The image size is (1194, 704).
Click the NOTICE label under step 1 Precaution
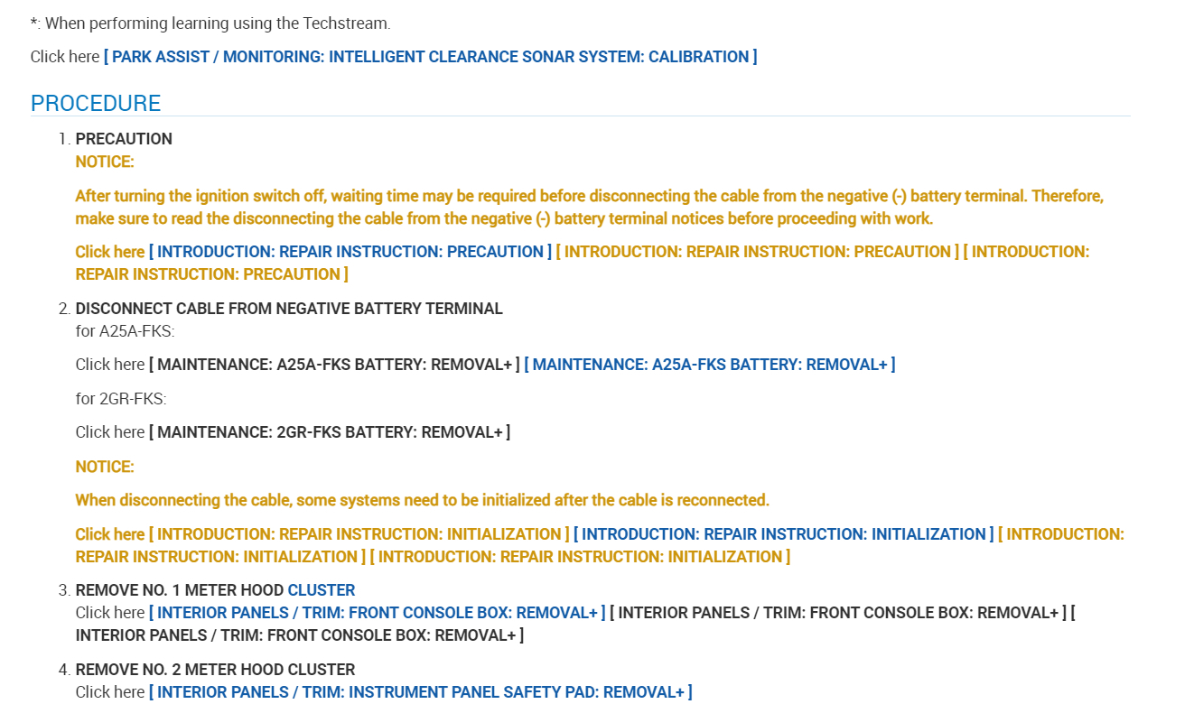(105, 162)
